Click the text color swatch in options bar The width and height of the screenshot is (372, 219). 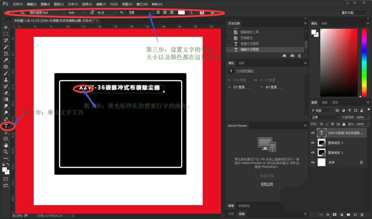coord(181,13)
